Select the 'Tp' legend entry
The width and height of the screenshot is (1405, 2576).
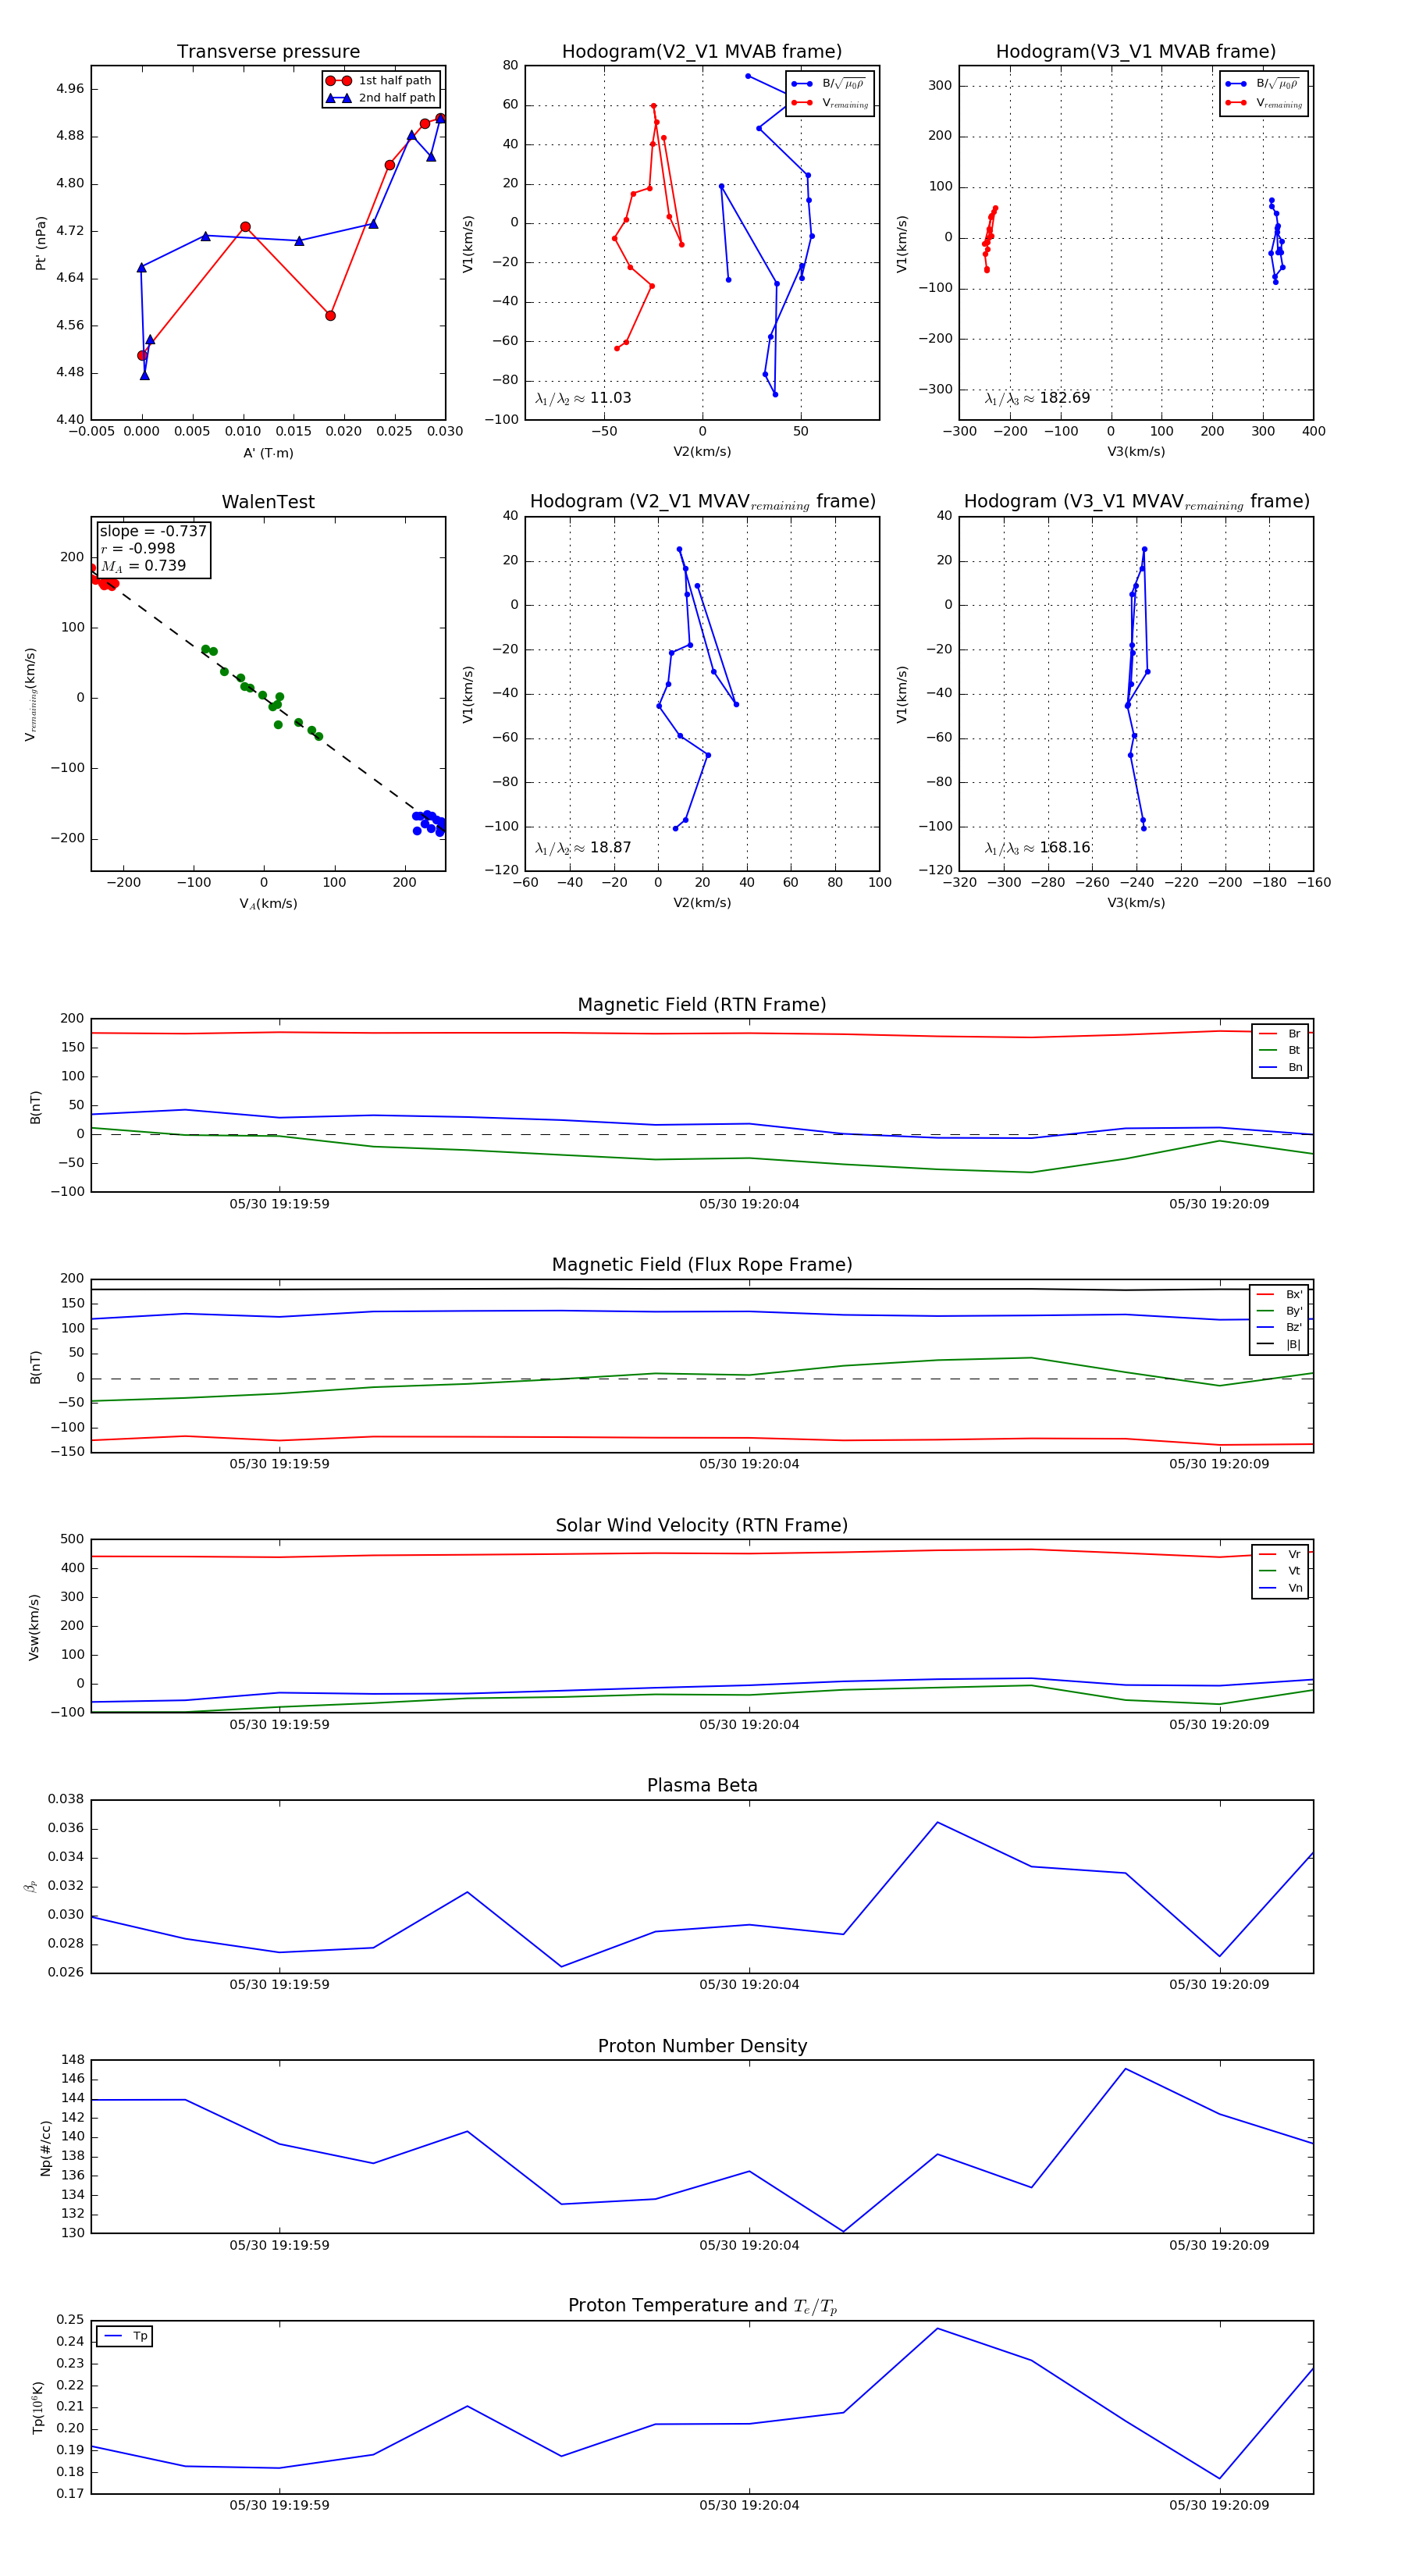(126, 2336)
